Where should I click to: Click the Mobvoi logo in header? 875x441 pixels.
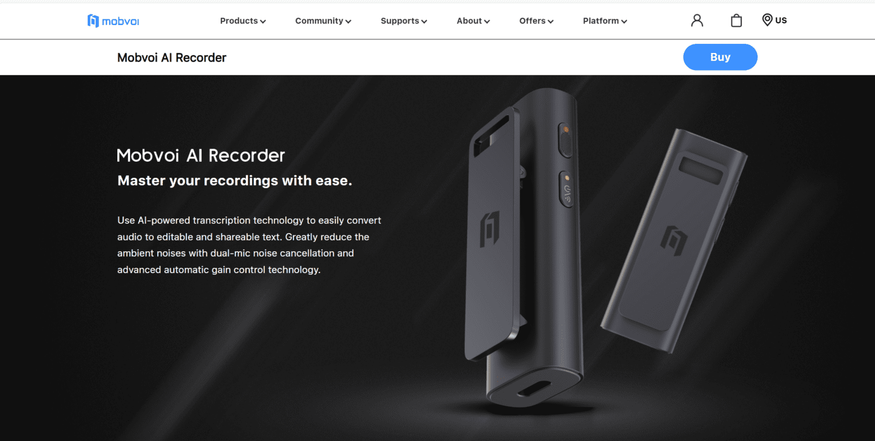point(113,21)
